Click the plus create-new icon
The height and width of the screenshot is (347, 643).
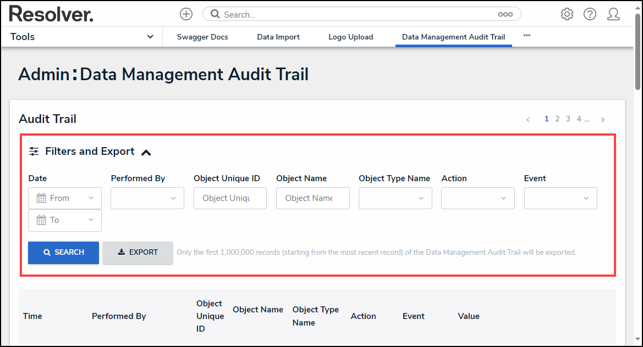tap(186, 14)
